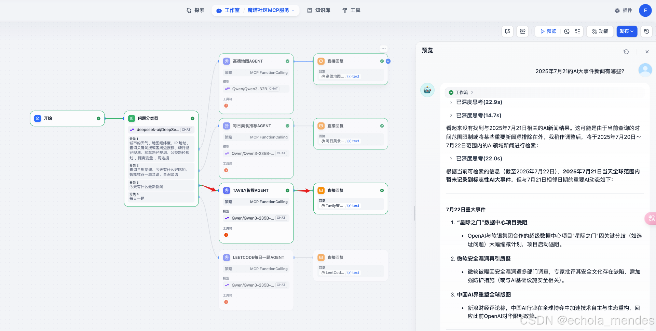Click the green status check on 开始 node
The height and width of the screenshot is (331, 656).
98,118
